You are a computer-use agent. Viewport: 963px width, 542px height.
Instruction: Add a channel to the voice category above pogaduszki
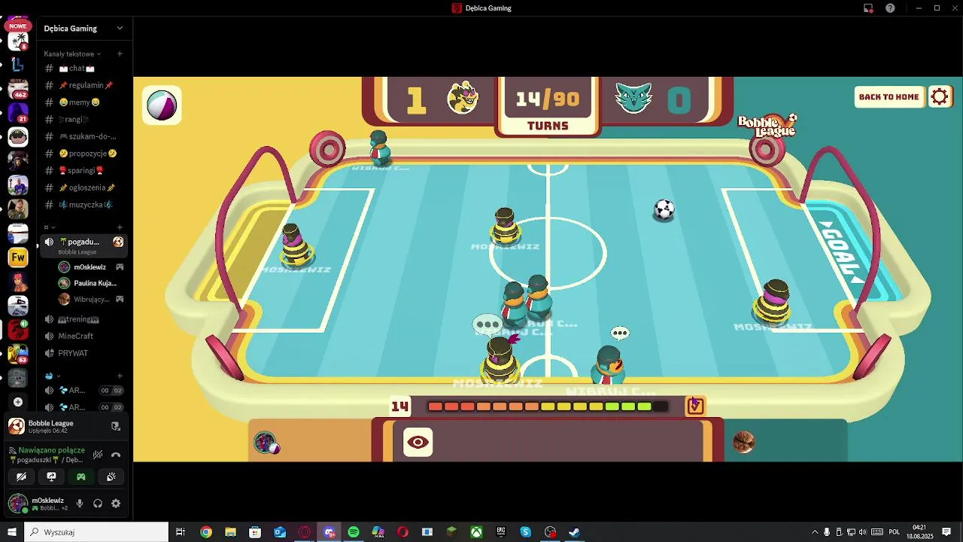[x=120, y=227]
